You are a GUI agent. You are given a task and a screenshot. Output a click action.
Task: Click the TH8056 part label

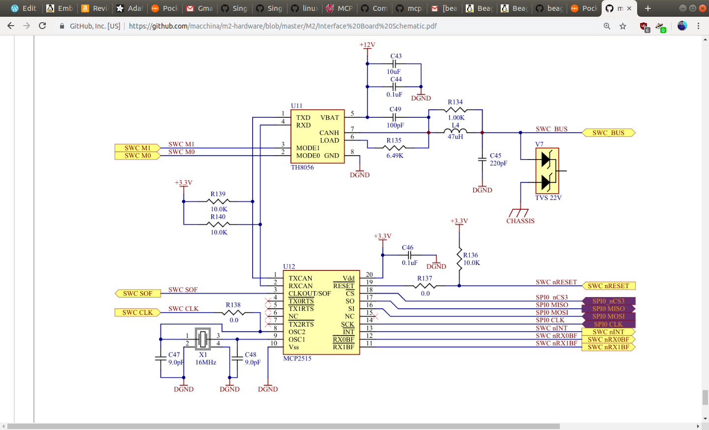(302, 167)
